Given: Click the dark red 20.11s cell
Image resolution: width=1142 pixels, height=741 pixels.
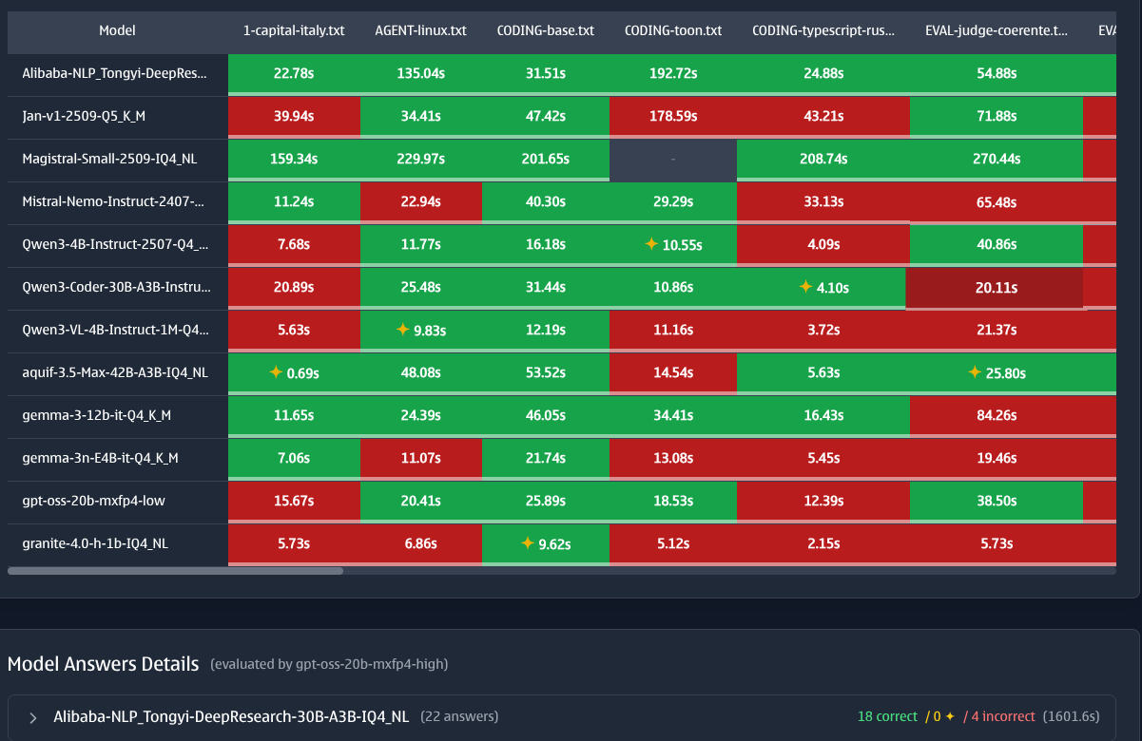Looking at the screenshot, I should 995,288.
